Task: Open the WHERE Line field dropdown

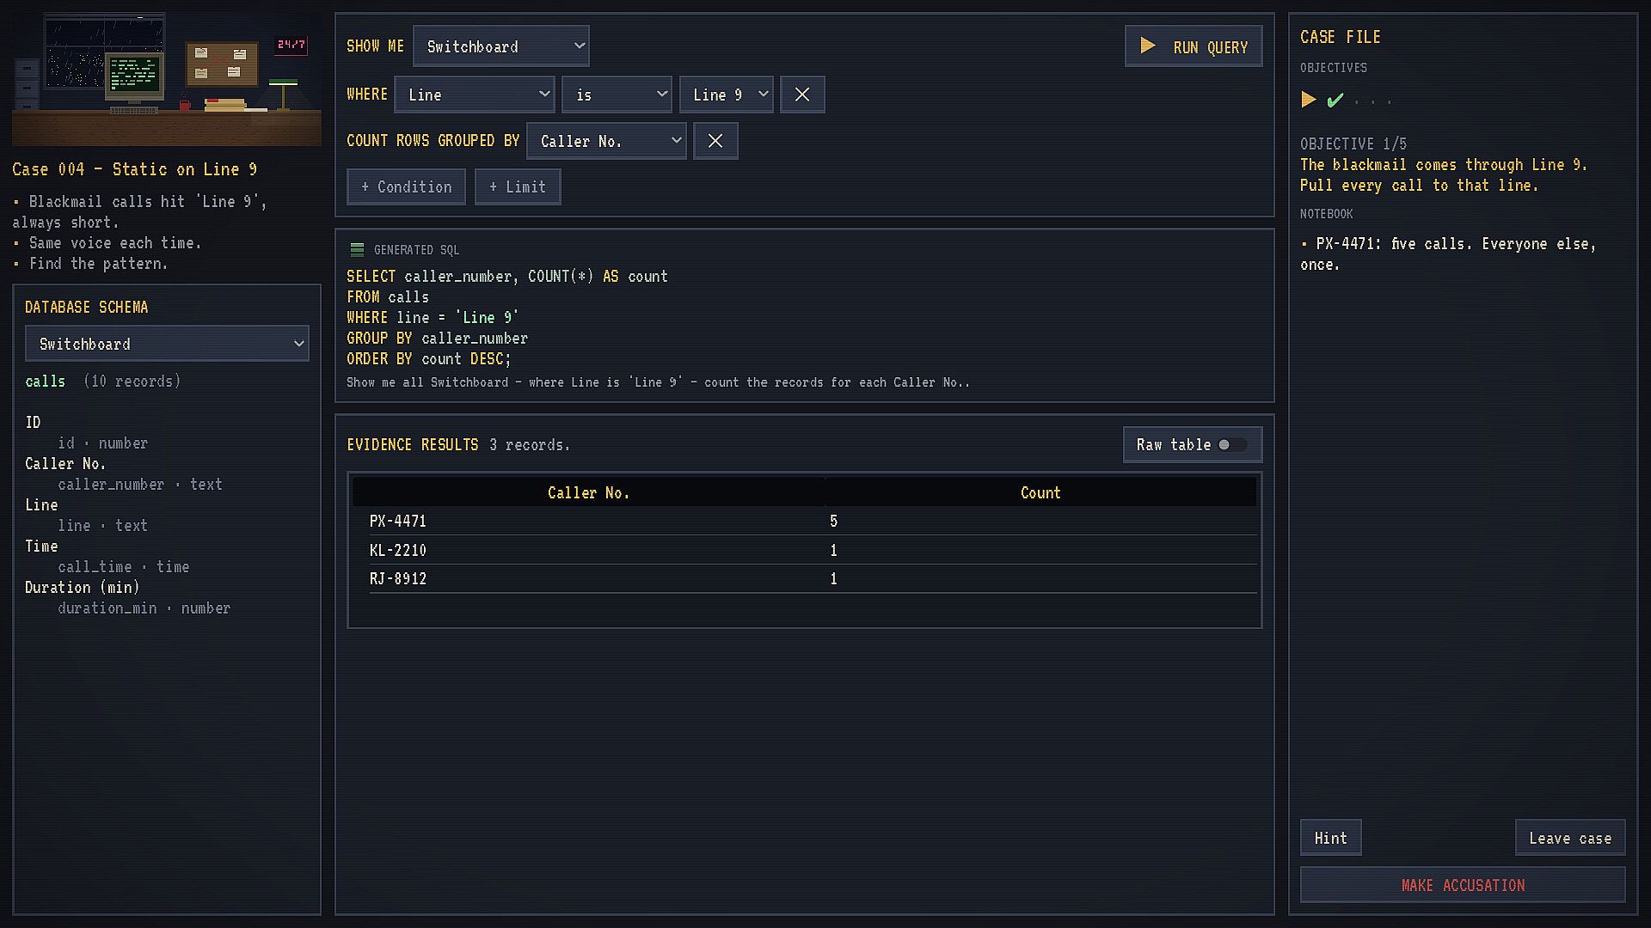Action: tap(475, 95)
